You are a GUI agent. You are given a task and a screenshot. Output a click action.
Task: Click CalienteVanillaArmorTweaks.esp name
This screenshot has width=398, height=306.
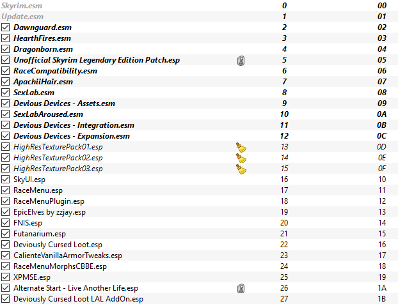click(68, 256)
